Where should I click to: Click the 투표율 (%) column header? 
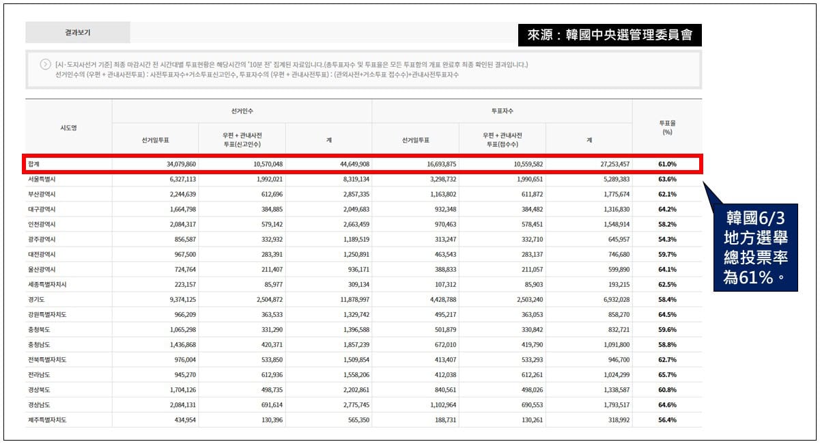[667, 128]
